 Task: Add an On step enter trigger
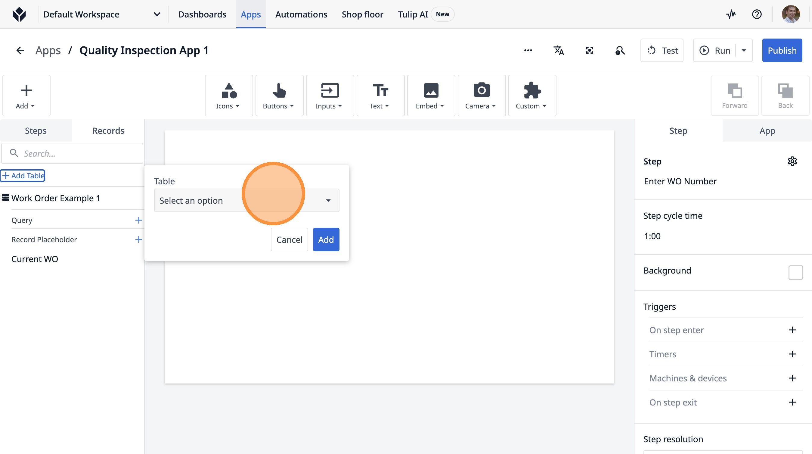[792, 330]
